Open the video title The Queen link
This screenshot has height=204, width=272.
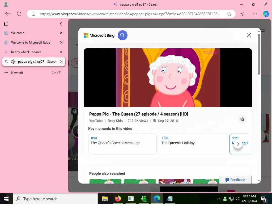tap(139, 114)
